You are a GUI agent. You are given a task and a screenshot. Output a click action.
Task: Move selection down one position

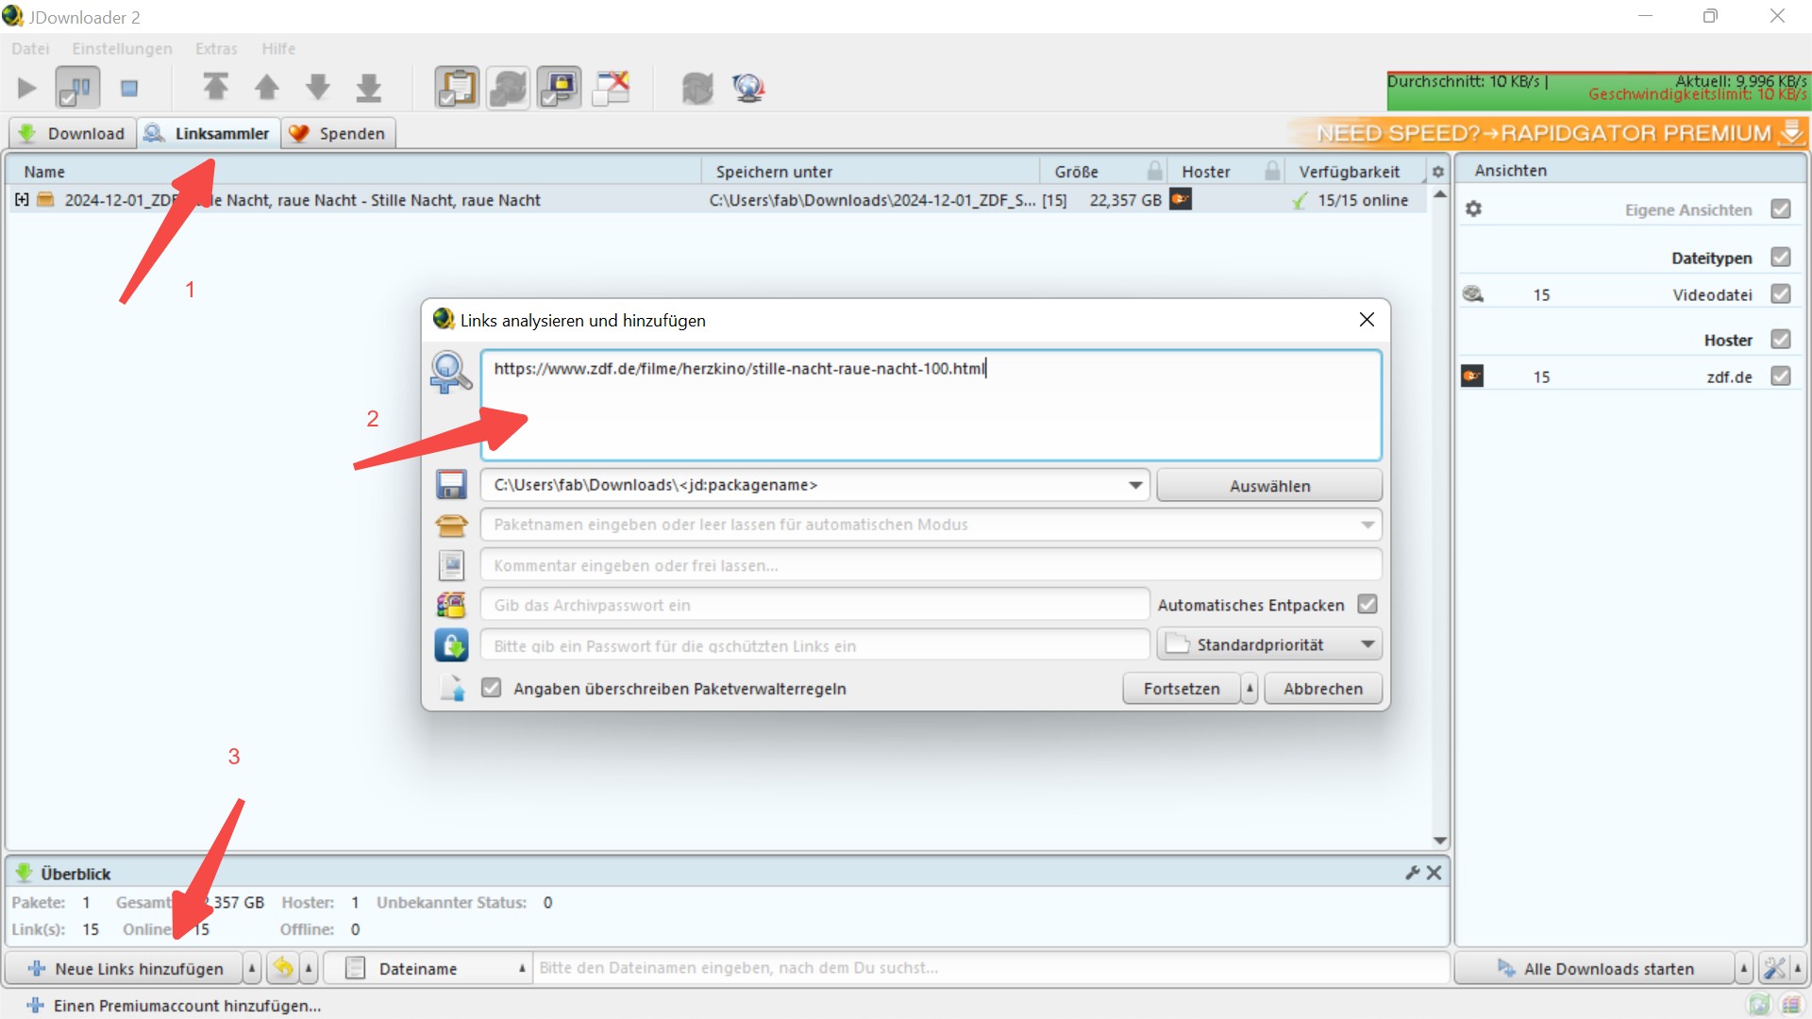[x=318, y=88]
